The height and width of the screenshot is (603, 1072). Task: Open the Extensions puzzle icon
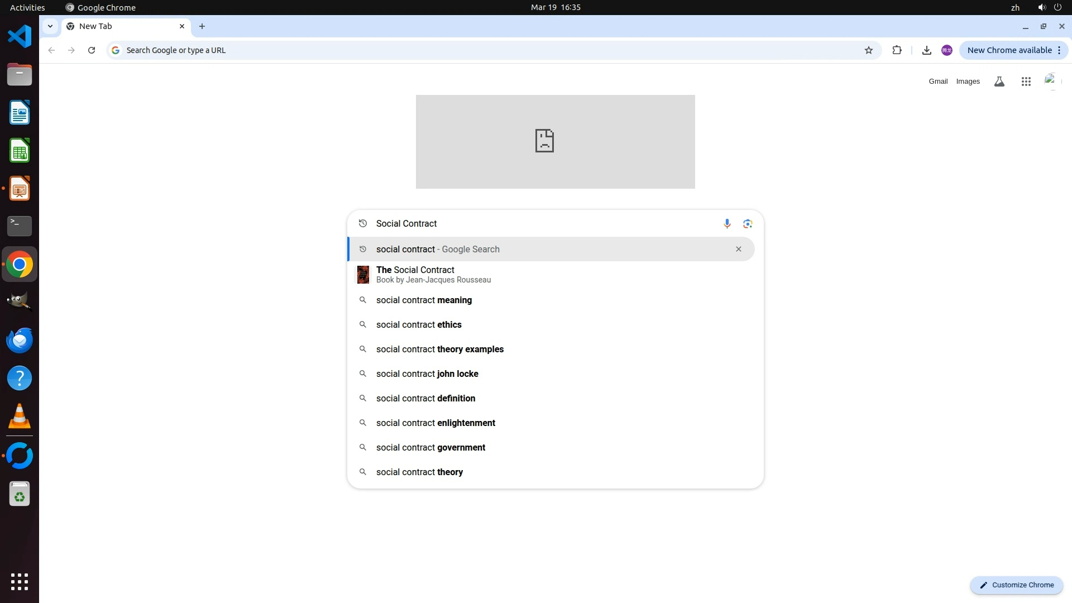coord(897,50)
